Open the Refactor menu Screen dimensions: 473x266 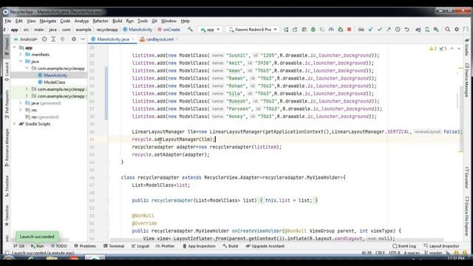(101, 21)
